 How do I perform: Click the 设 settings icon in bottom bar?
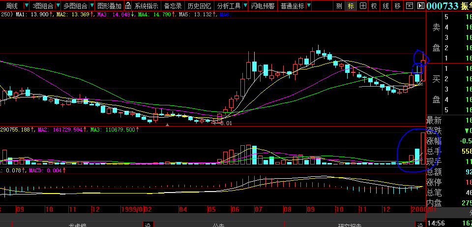[x=147, y=225]
